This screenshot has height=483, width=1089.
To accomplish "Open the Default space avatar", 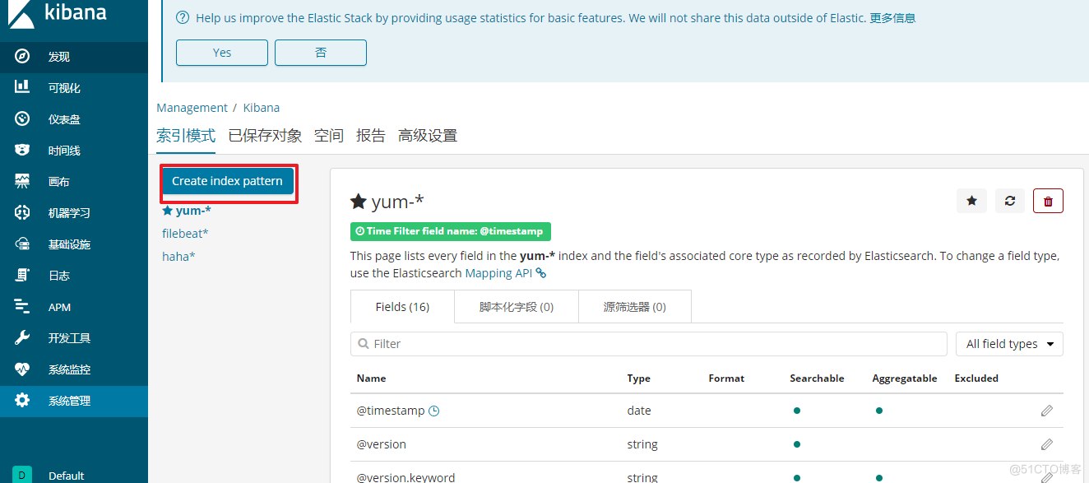I will (22, 475).
